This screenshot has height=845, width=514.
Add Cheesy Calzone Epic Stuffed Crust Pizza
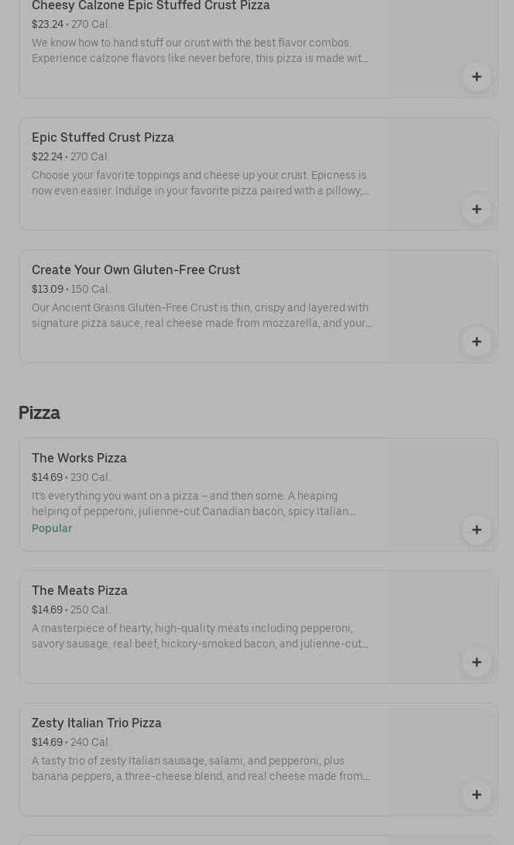point(477,77)
